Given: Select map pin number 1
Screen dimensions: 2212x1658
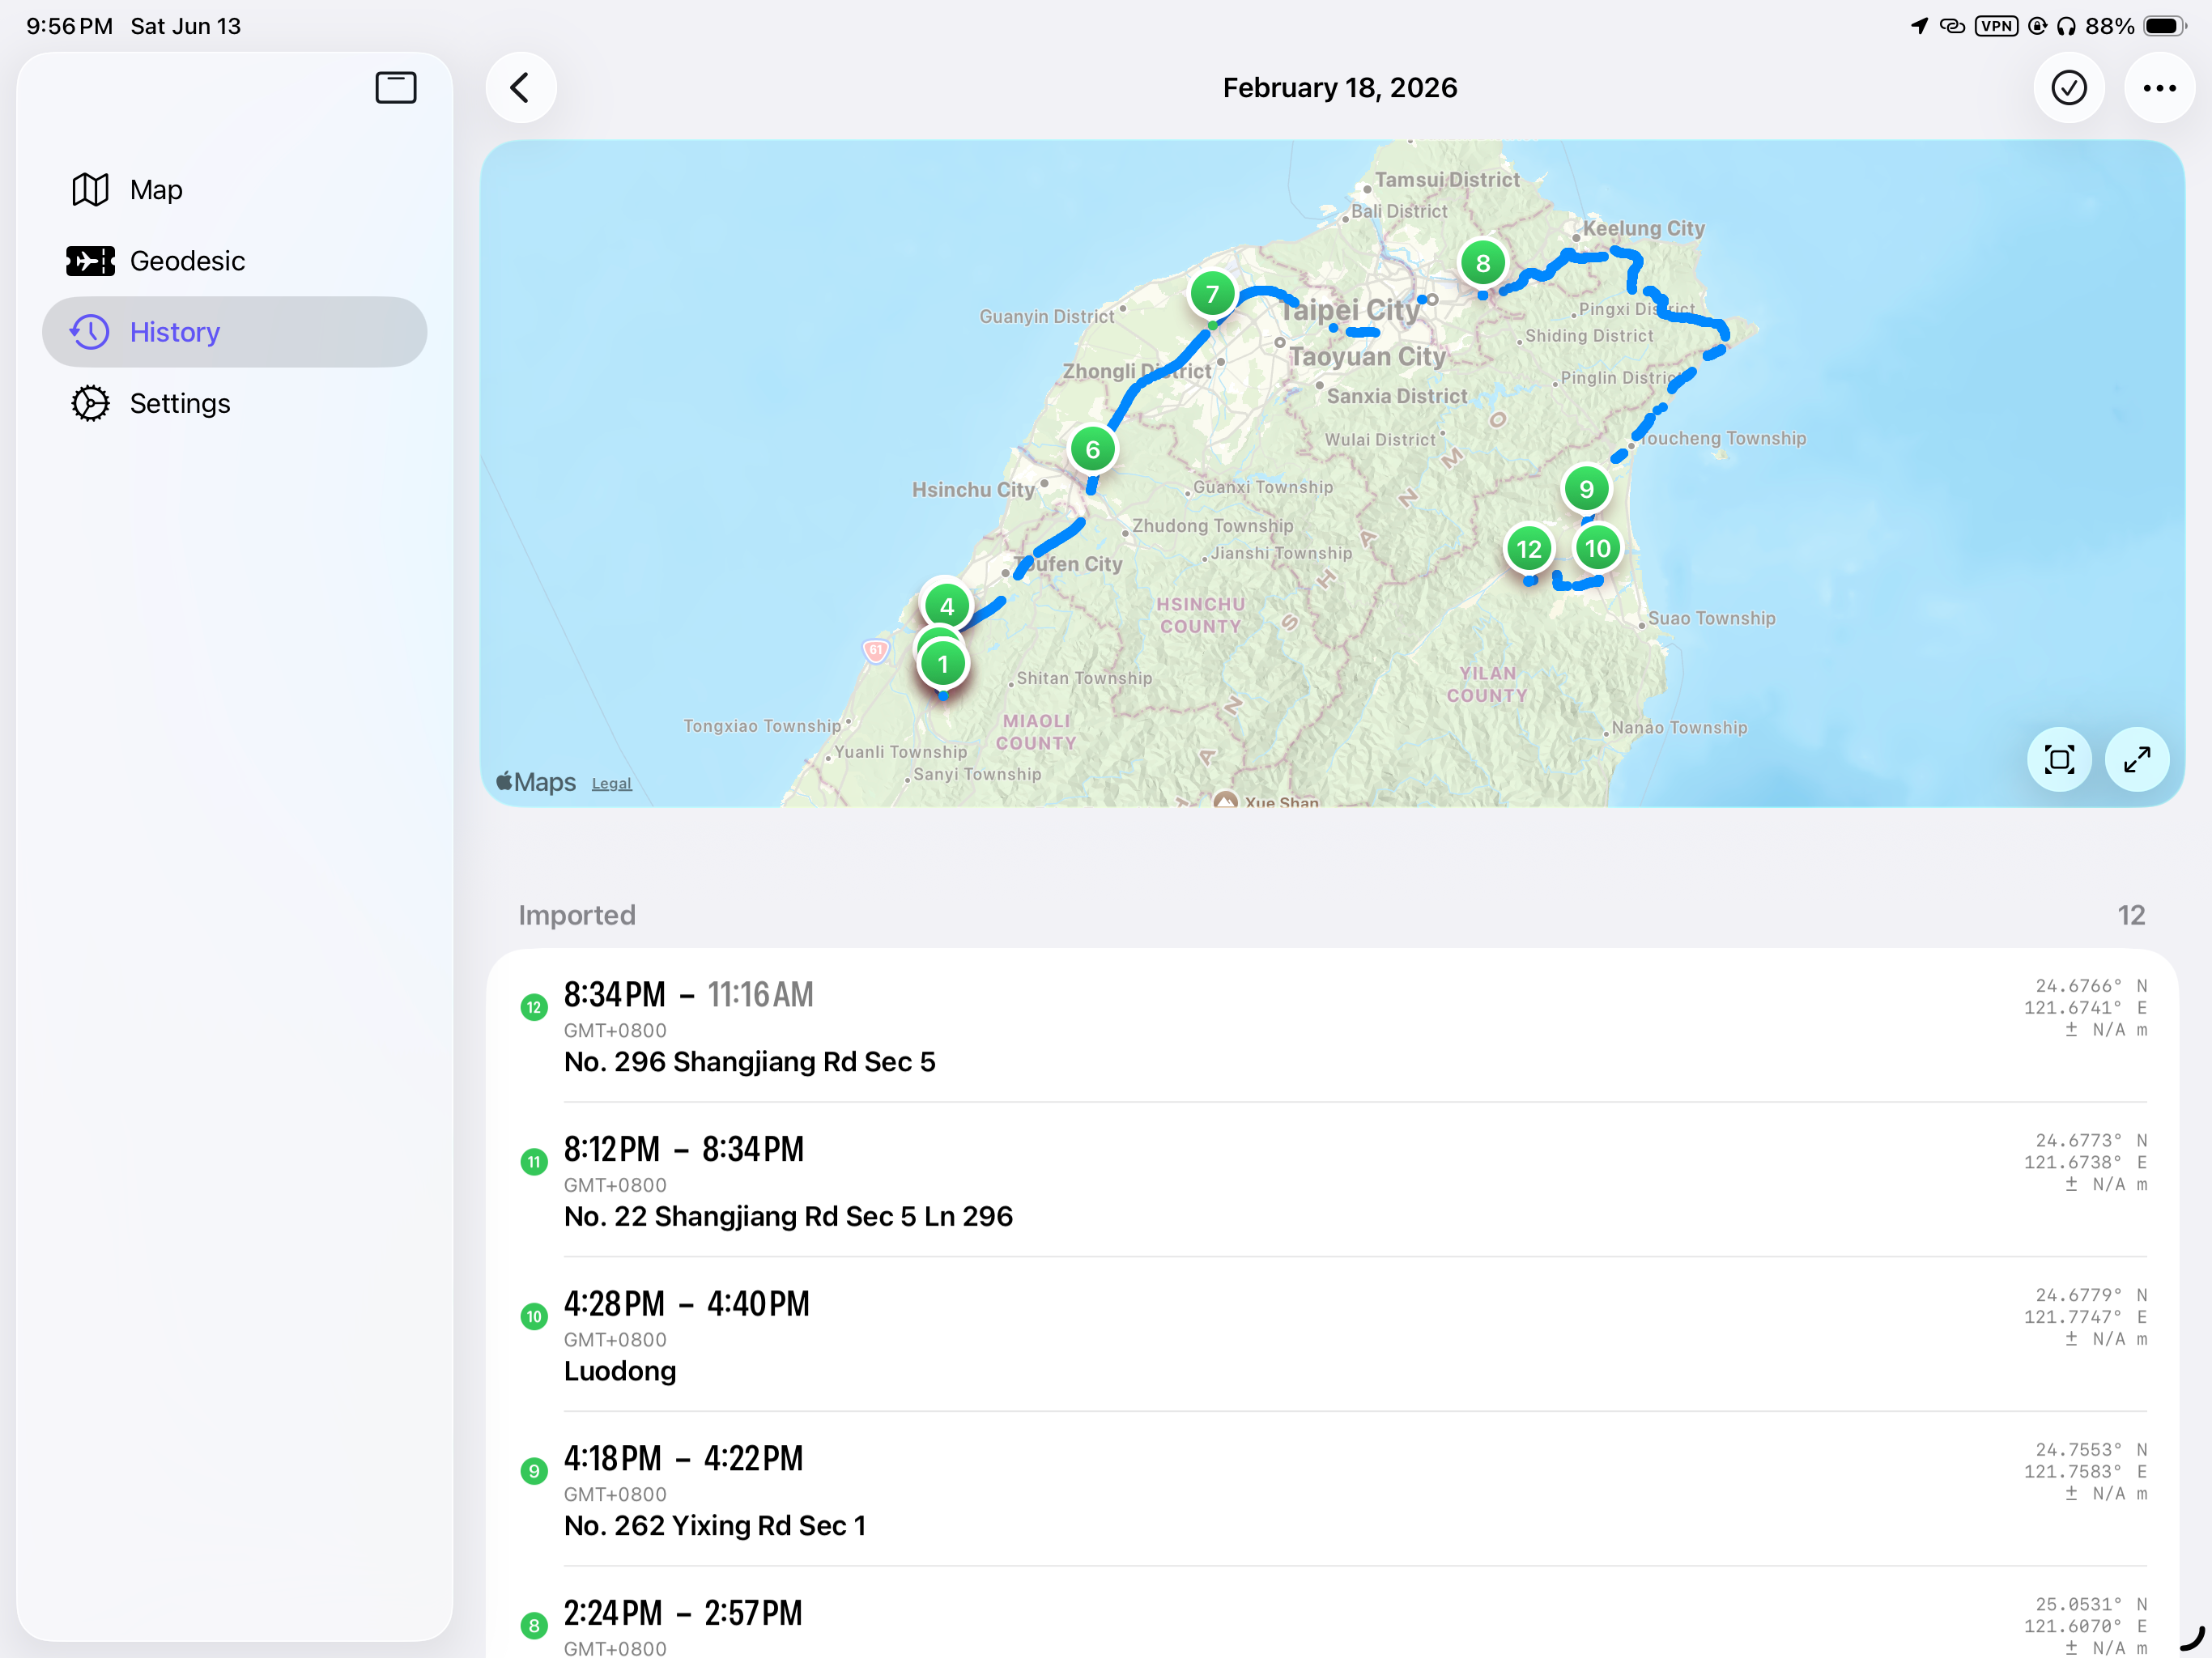Looking at the screenshot, I should click(x=942, y=664).
